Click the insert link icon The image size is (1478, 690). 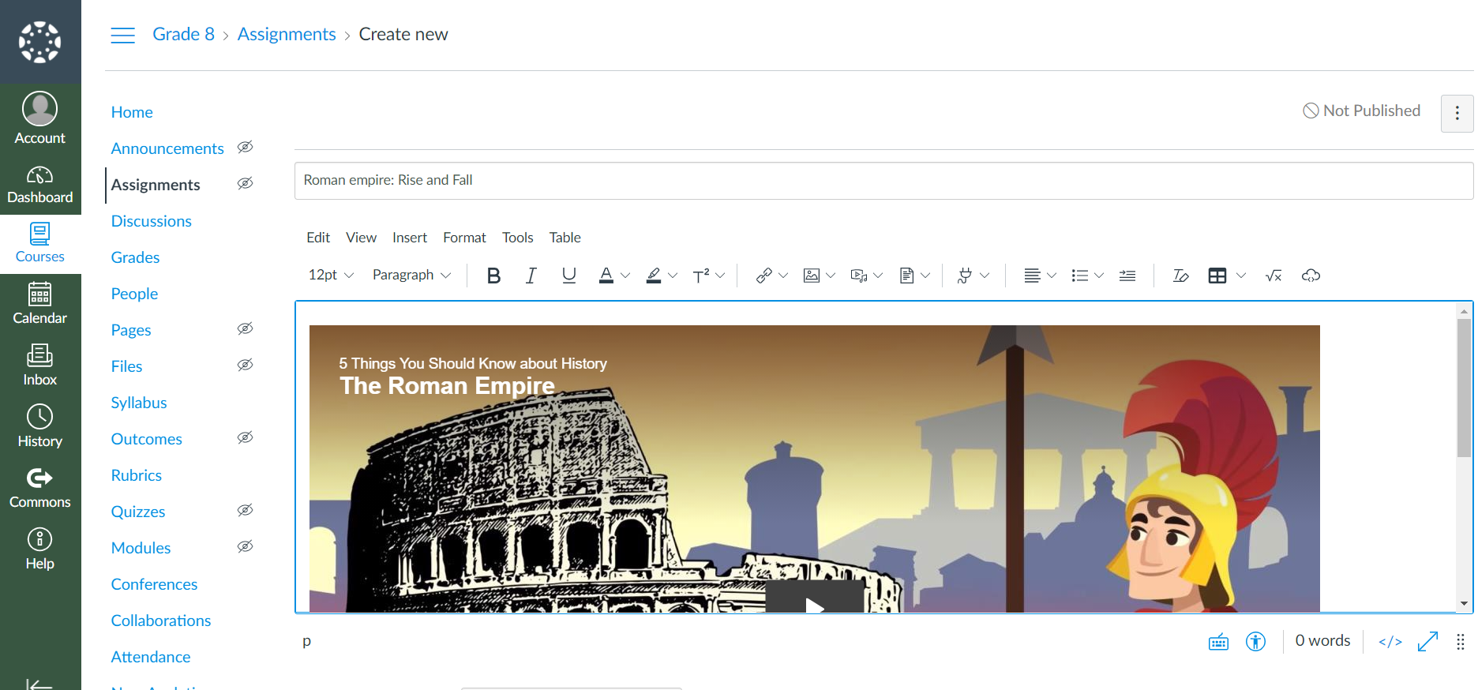click(764, 276)
